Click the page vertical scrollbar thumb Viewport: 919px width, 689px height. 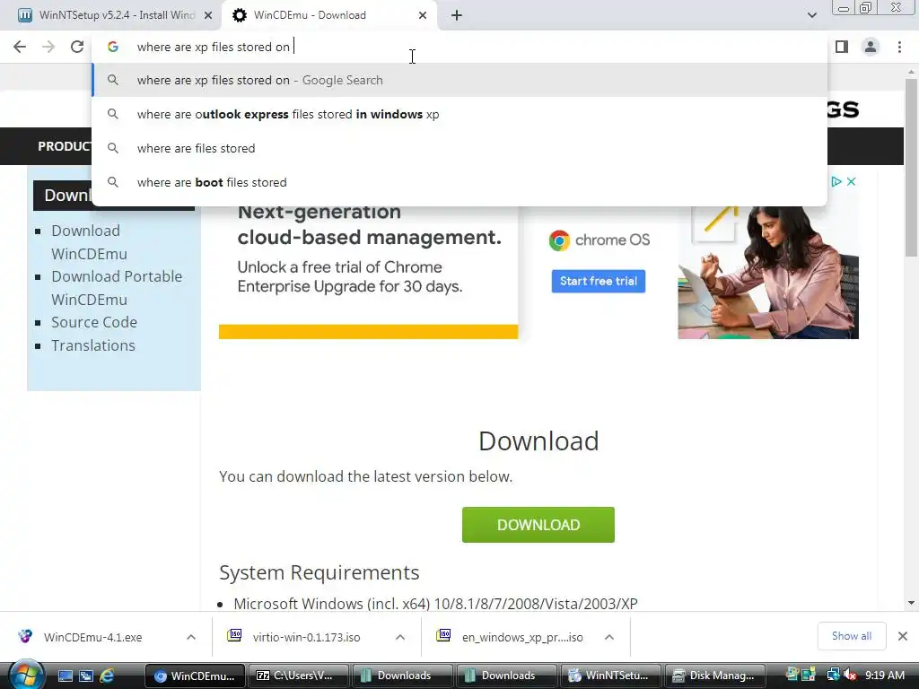(x=911, y=167)
